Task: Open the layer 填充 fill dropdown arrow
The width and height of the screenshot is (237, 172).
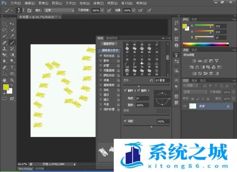Action: click(234, 99)
